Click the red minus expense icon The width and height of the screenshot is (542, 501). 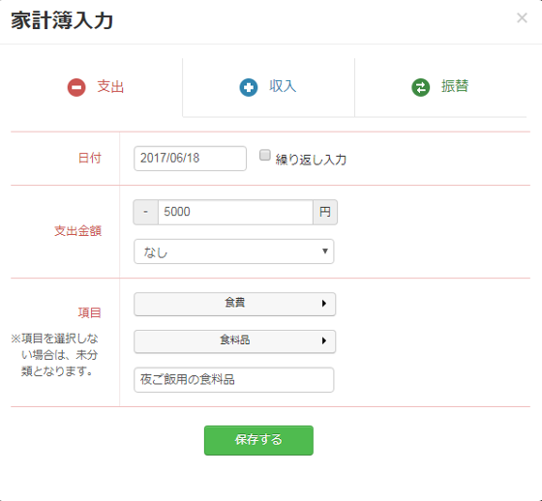pyautogui.click(x=76, y=87)
